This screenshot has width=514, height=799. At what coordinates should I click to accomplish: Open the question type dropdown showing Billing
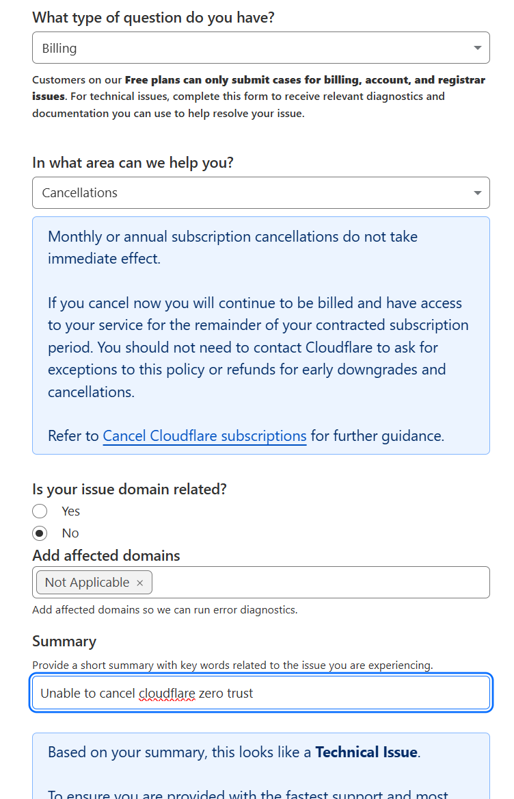[x=260, y=48]
